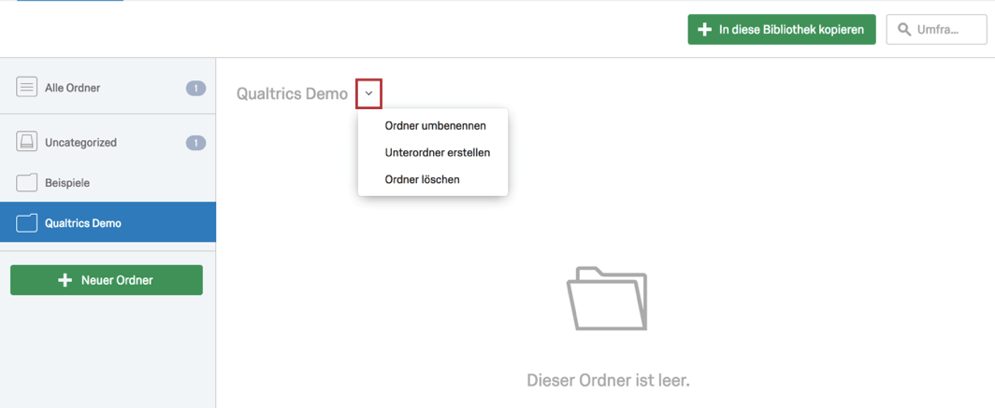Click the folder icon beside Beispiele

(26, 183)
